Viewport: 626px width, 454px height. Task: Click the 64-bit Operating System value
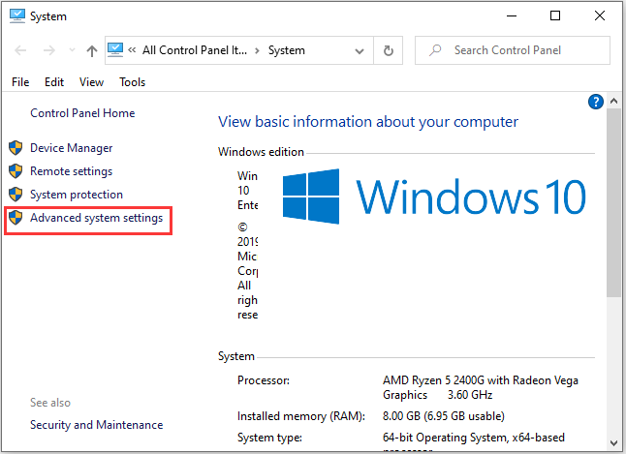pyautogui.click(x=474, y=438)
